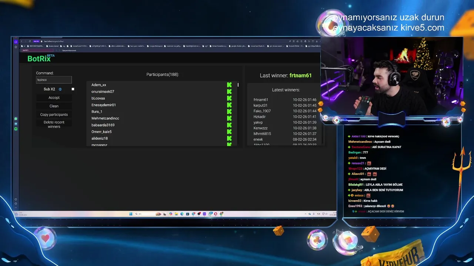Click participant Omerr_kale5

click(x=101, y=132)
